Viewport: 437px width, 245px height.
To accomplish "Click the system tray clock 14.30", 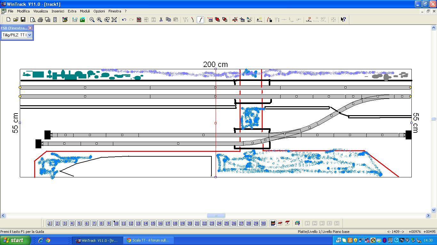I will pyautogui.click(x=428, y=240).
